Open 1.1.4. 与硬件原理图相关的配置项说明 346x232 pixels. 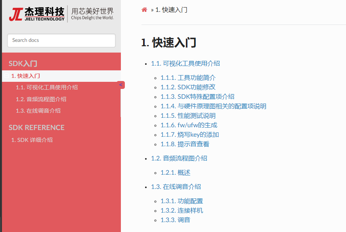point(213,106)
